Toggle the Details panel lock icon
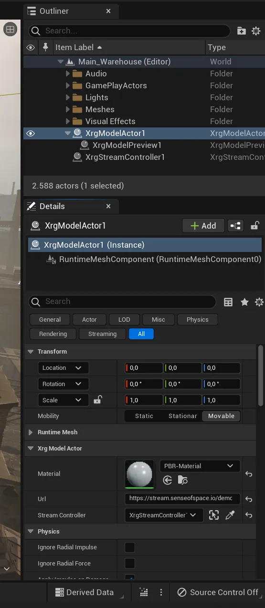This screenshot has width=265, height=608. [x=255, y=226]
